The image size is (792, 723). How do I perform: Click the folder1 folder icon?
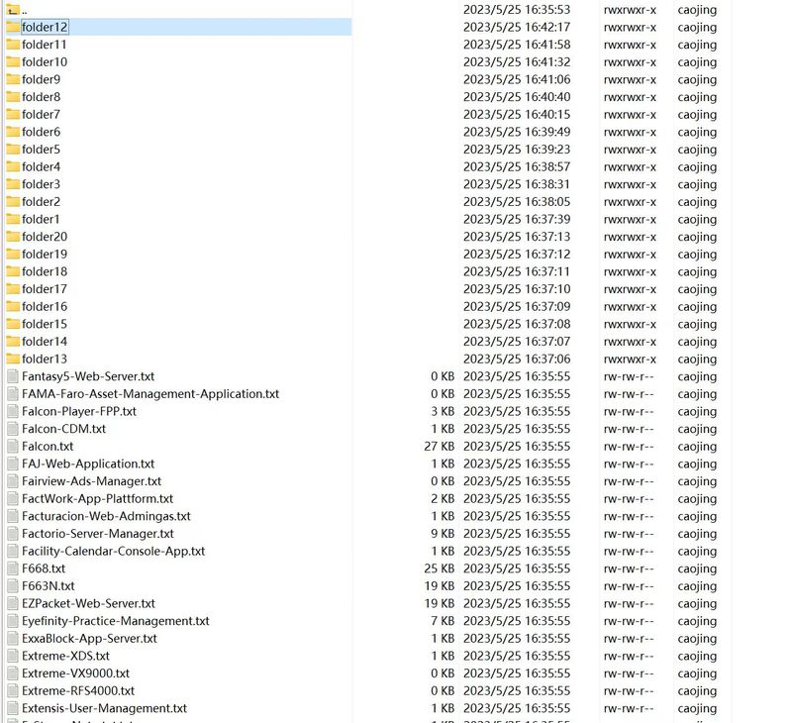(x=13, y=219)
